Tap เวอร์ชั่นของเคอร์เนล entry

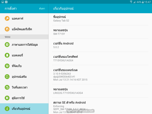coord(100,75)
